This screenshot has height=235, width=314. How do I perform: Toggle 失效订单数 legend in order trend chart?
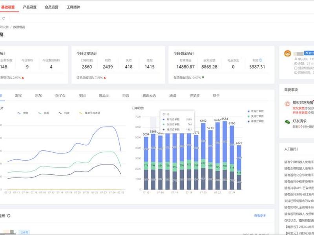tap(256, 116)
